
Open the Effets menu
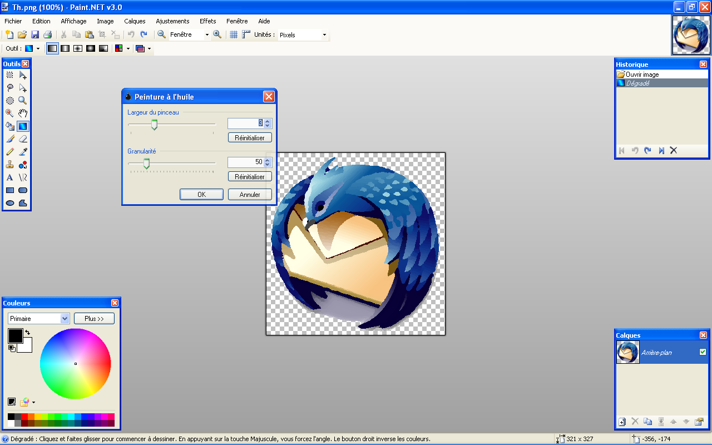[x=208, y=21]
